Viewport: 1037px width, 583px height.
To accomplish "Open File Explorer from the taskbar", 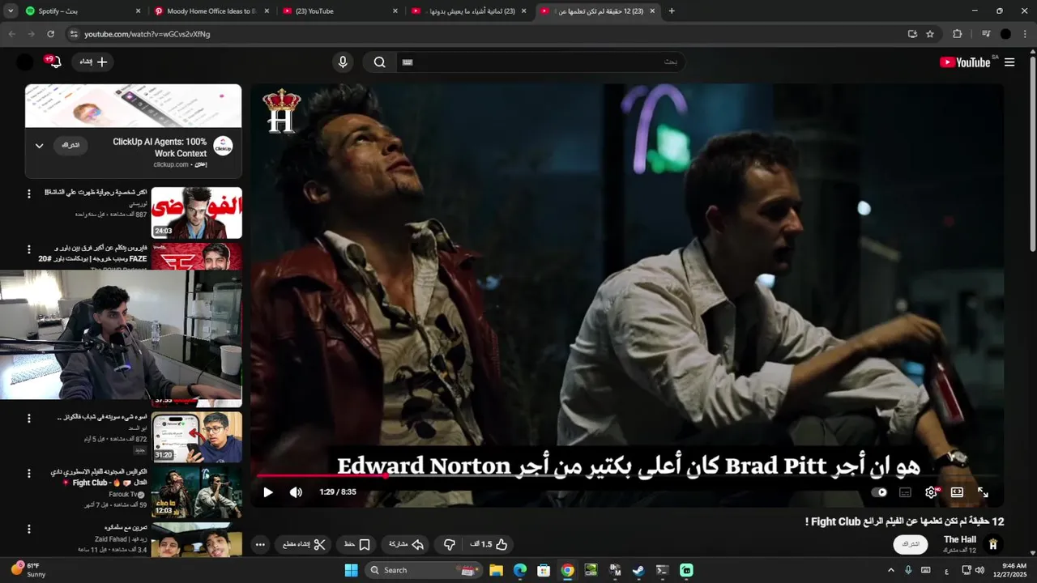I will point(496,570).
